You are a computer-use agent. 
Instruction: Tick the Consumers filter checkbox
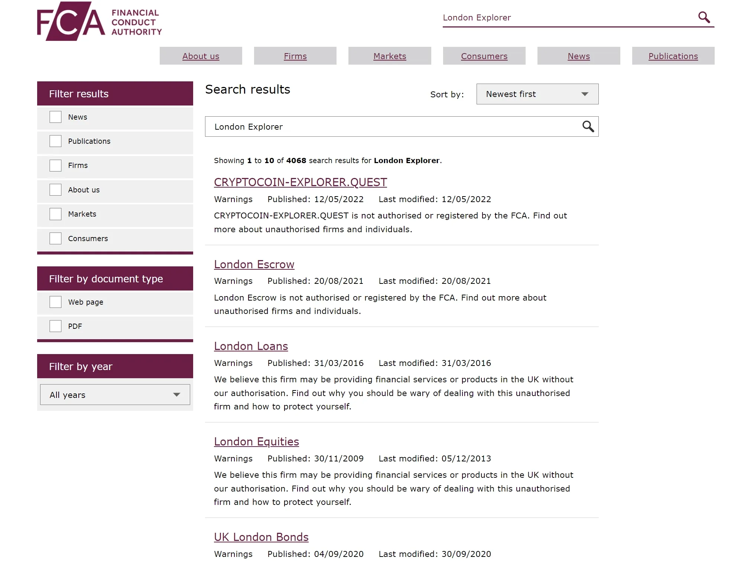[55, 239]
